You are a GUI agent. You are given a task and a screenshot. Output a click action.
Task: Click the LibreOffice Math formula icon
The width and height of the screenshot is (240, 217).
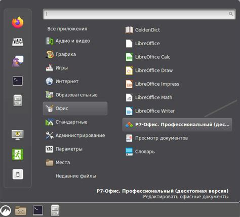coord(129,97)
